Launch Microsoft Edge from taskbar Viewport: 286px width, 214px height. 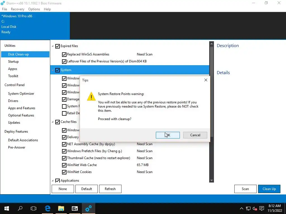(47, 208)
